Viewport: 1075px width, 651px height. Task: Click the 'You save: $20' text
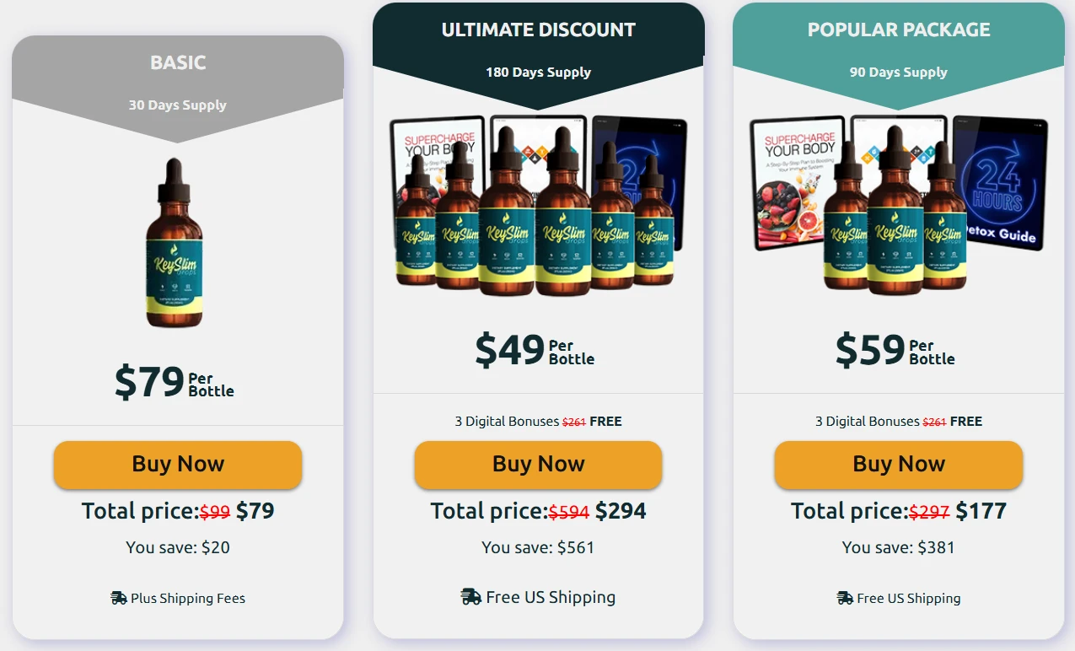178,547
